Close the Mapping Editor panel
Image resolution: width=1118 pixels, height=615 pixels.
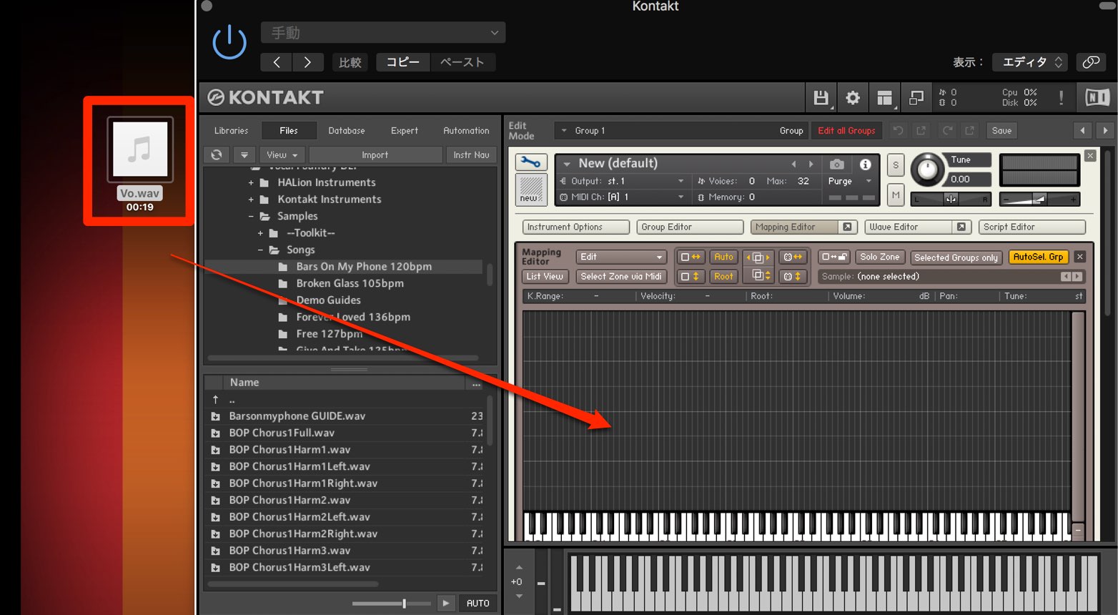click(x=1080, y=257)
